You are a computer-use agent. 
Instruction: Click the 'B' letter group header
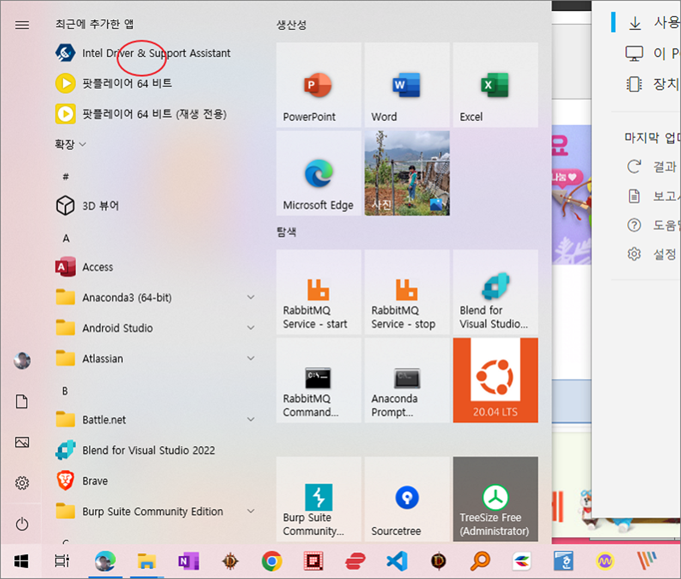pyautogui.click(x=65, y=391)
